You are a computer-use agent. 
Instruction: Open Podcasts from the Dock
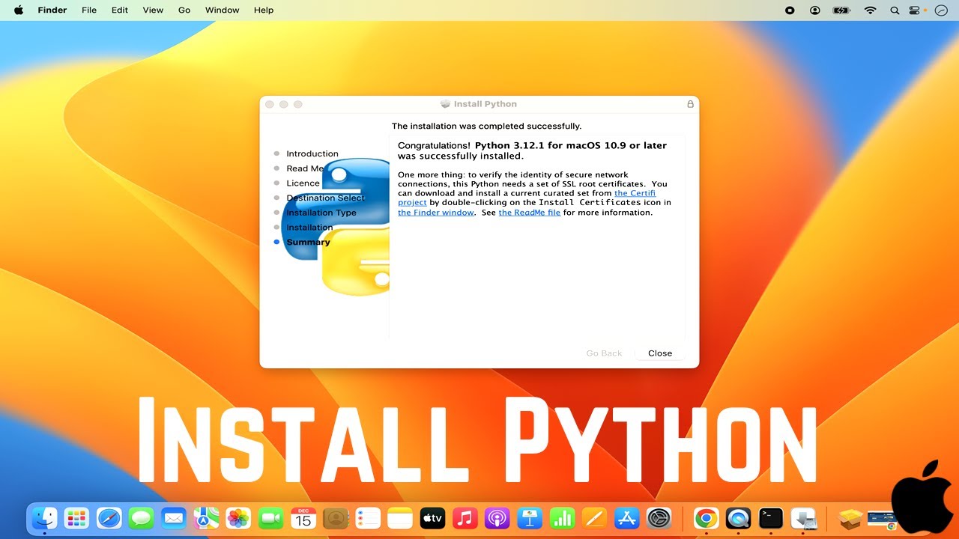coord(497,518)
